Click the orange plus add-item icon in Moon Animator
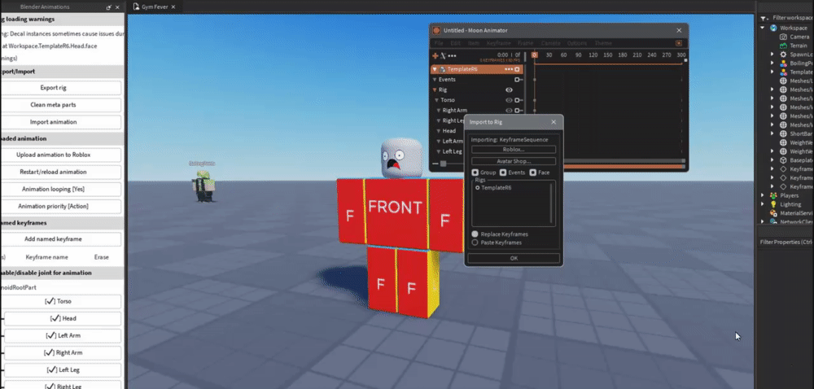The image size is (814, 389). tap(435, 55)
